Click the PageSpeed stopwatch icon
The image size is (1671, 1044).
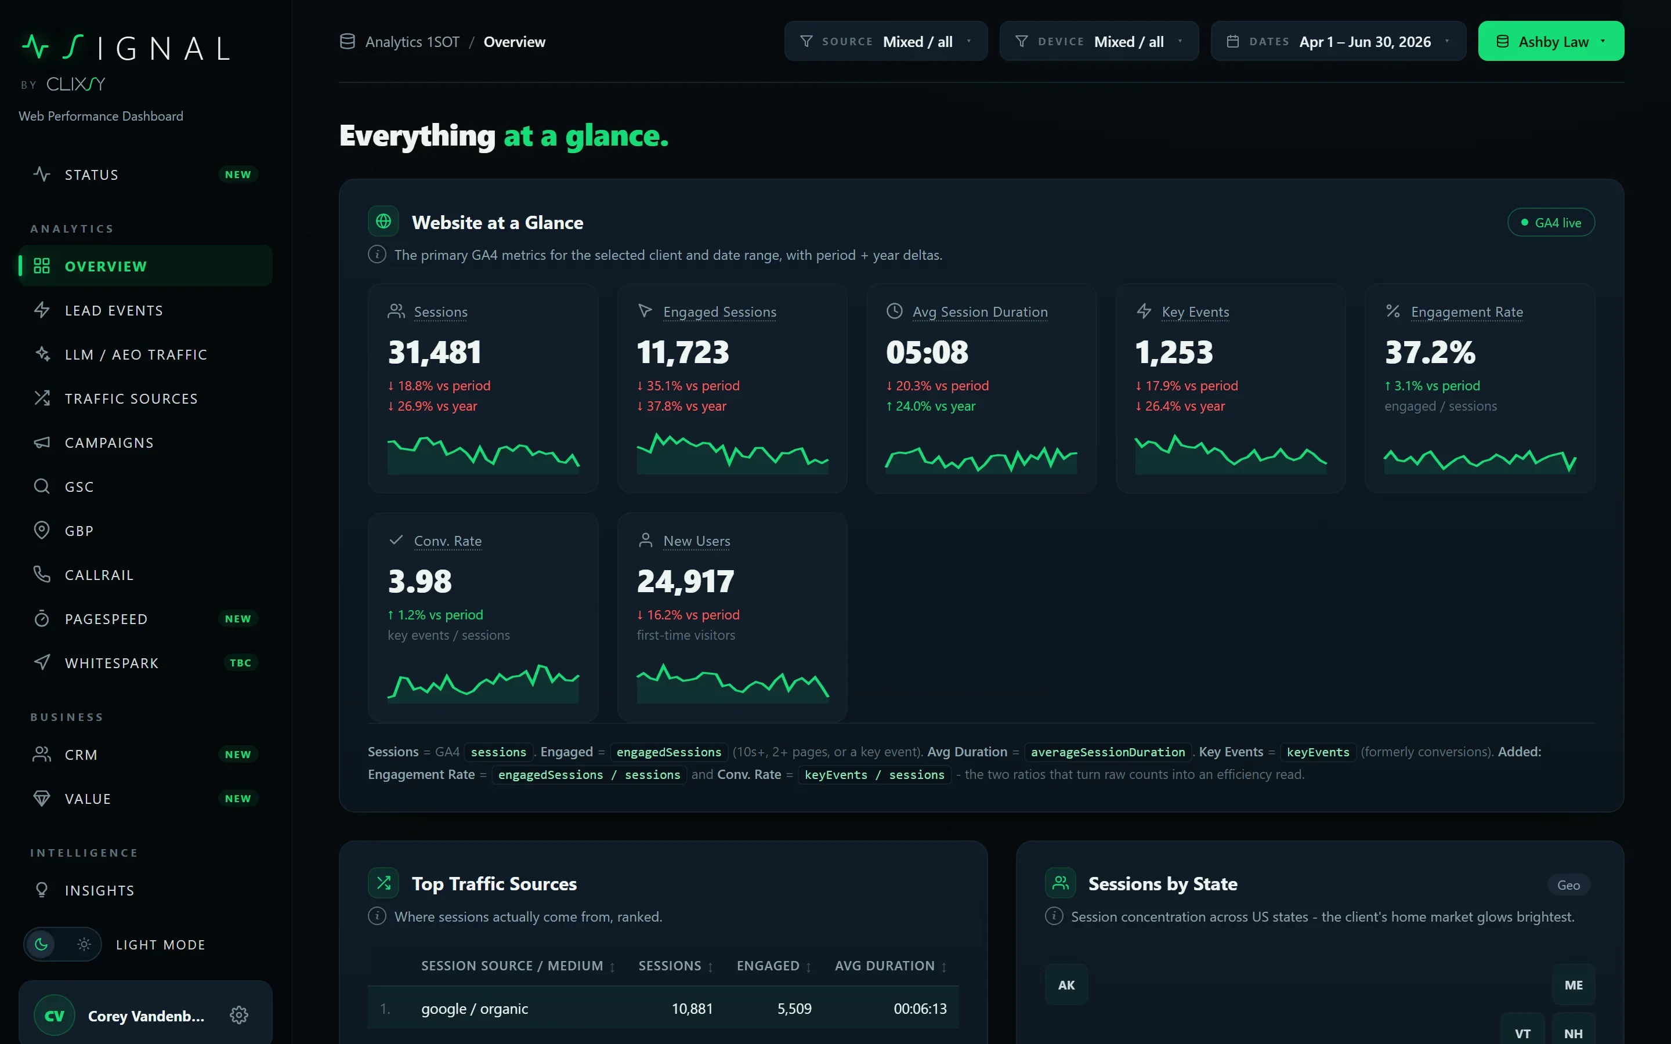point(41,619)
